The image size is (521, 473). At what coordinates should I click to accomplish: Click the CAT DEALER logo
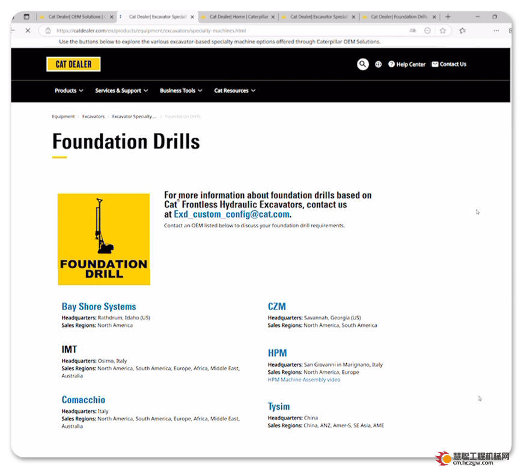[x=73, y=64]
